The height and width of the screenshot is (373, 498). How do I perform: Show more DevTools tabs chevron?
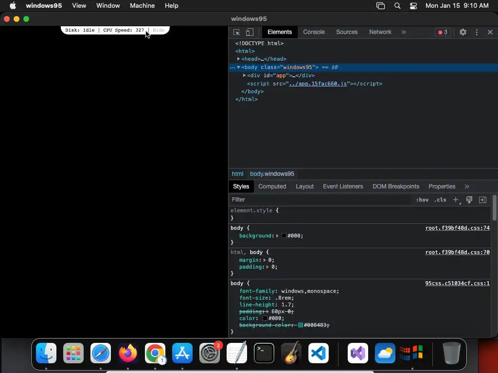click(403, 32)
